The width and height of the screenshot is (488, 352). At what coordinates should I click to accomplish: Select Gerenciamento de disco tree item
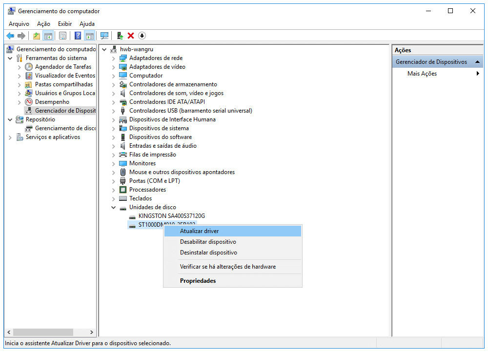(x=65, y=128)
